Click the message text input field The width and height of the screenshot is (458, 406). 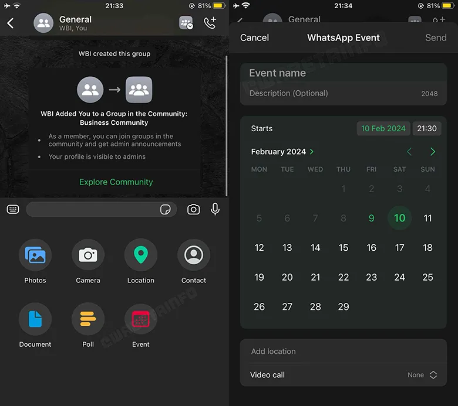(x=102, y=209)
